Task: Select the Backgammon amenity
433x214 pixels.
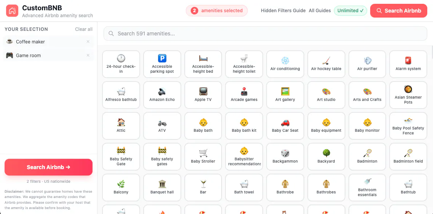Action: pyautogui.click(x=285, y=157)
